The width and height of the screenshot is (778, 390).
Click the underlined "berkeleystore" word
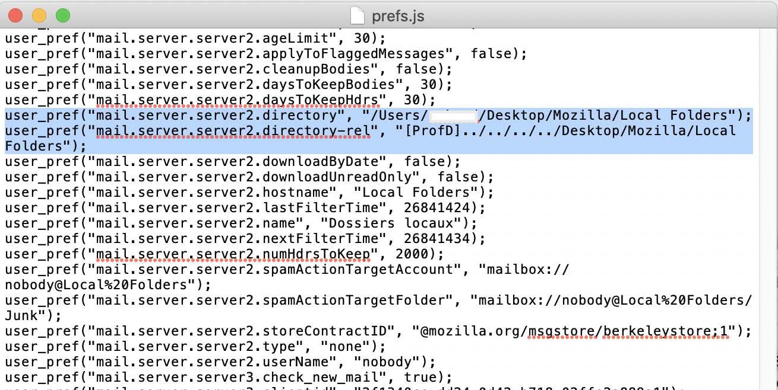[x=652, y=330]
